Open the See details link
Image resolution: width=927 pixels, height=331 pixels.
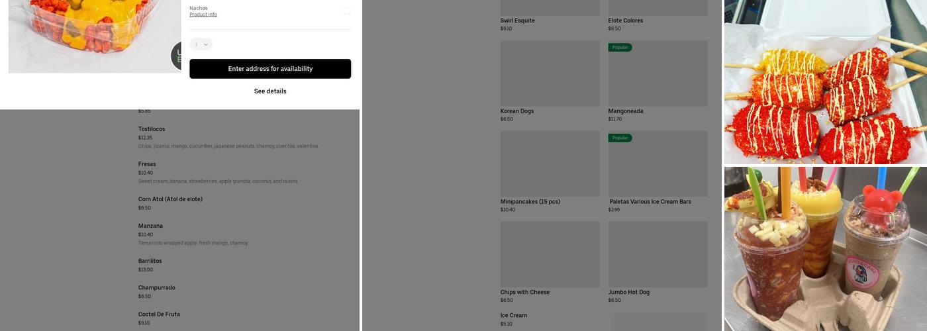270,91
